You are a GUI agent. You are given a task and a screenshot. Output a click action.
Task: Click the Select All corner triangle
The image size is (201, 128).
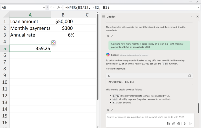[6, 15]
